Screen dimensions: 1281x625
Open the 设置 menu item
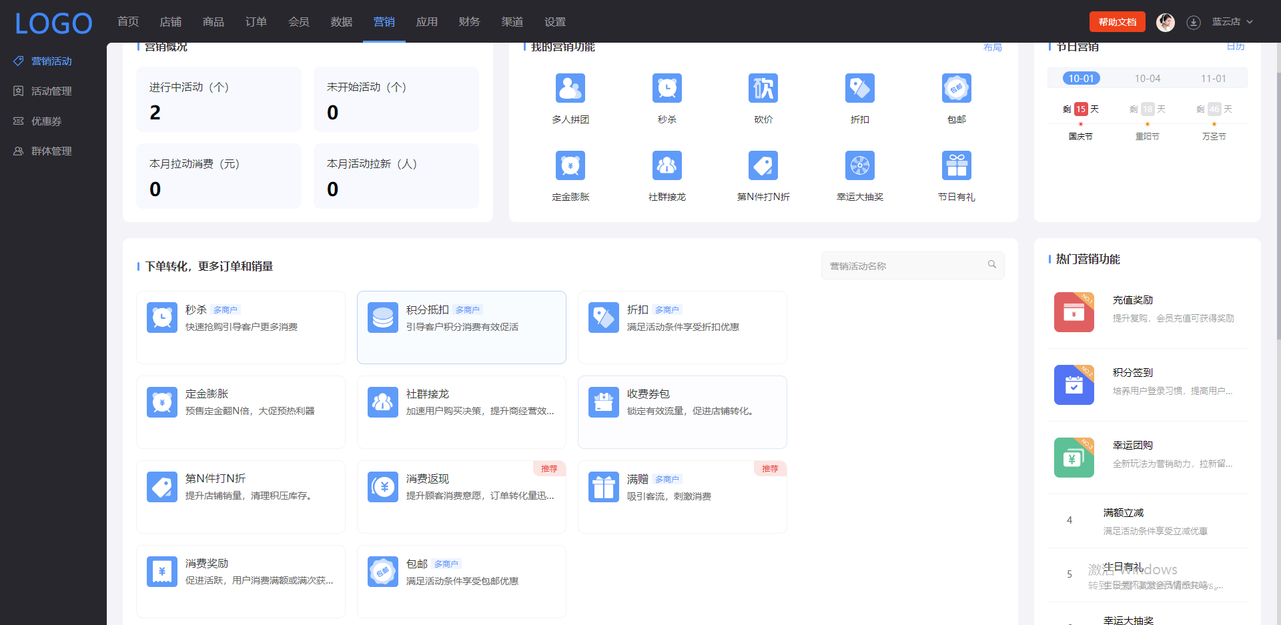[x=555, y=22]
